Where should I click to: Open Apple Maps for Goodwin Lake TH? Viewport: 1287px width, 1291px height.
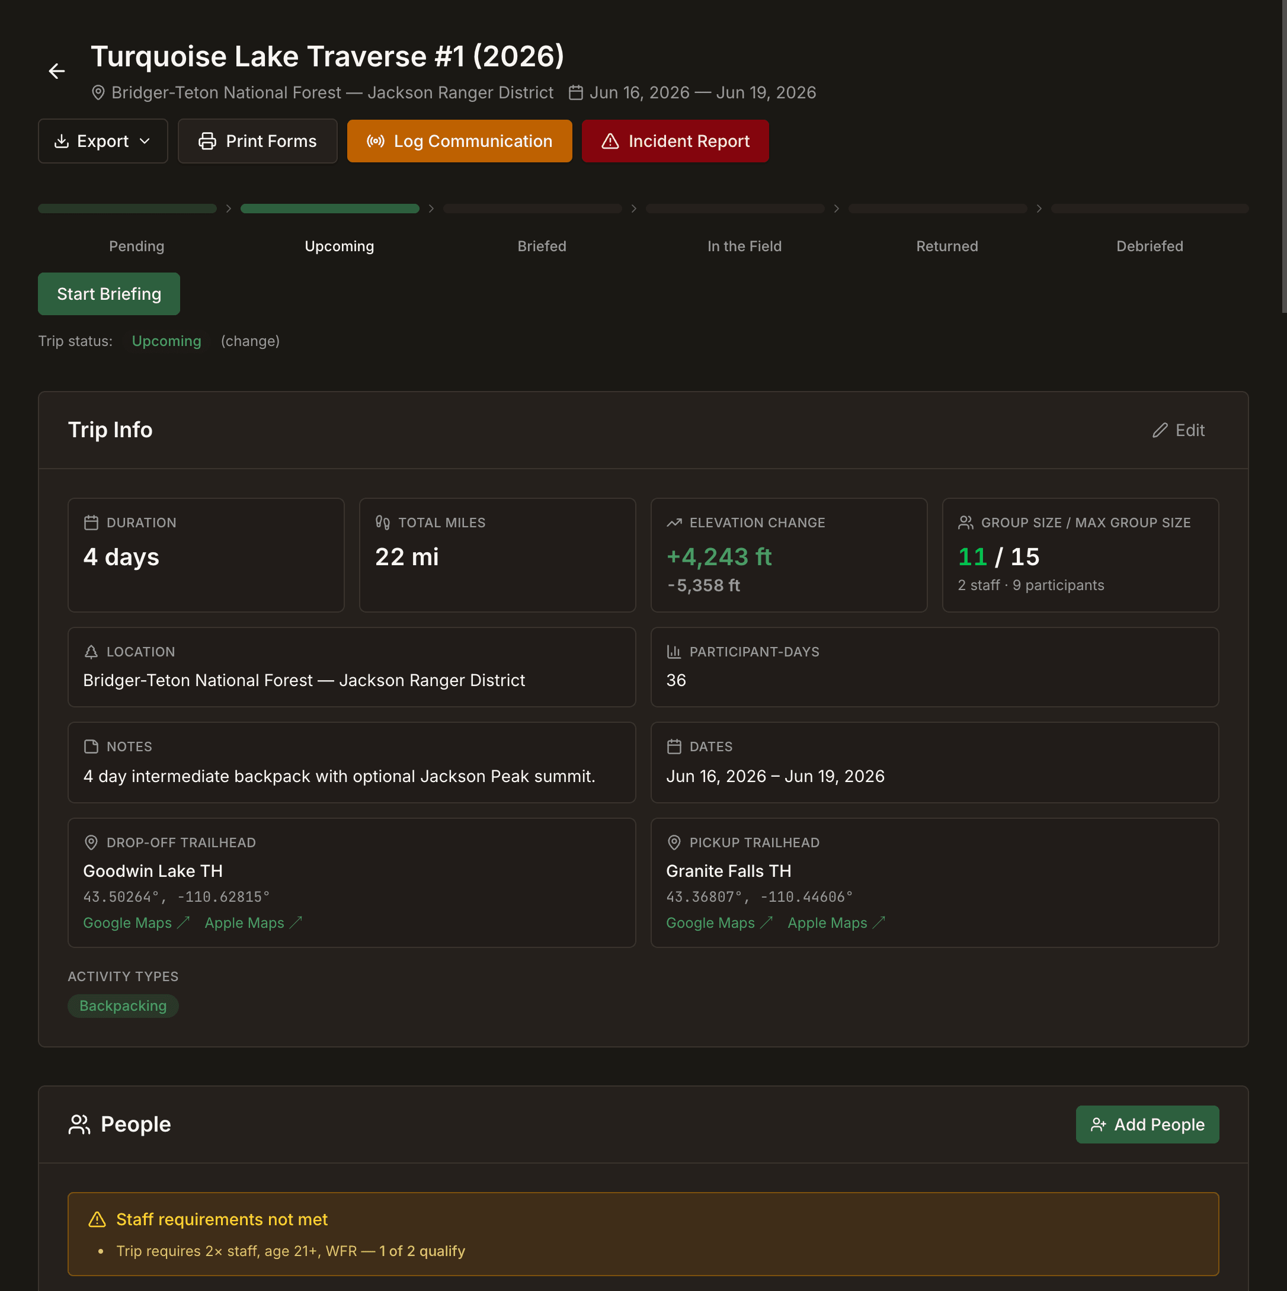point(253,922)
